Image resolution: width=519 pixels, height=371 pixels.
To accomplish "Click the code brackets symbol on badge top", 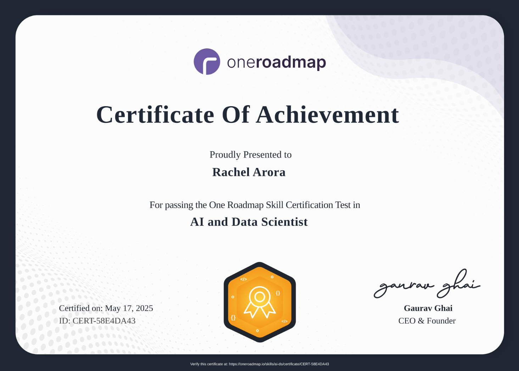I will tap(243, 279).
